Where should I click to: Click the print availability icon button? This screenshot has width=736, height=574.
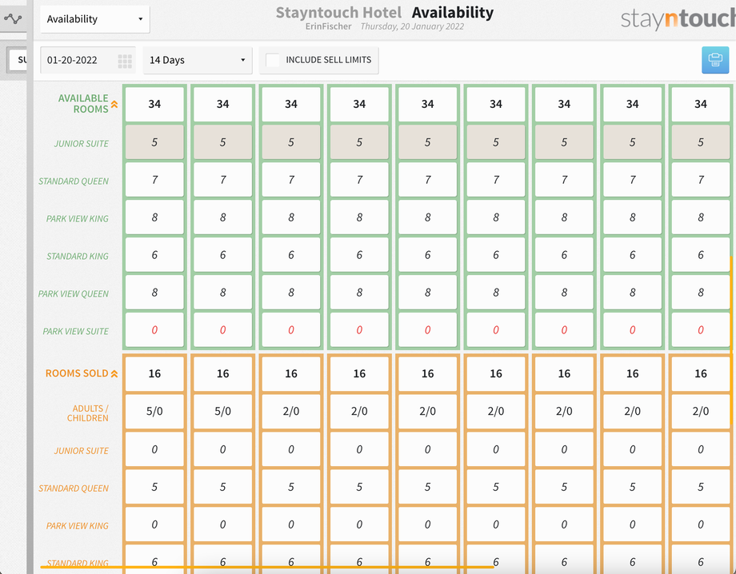click(x=715, y=60)
